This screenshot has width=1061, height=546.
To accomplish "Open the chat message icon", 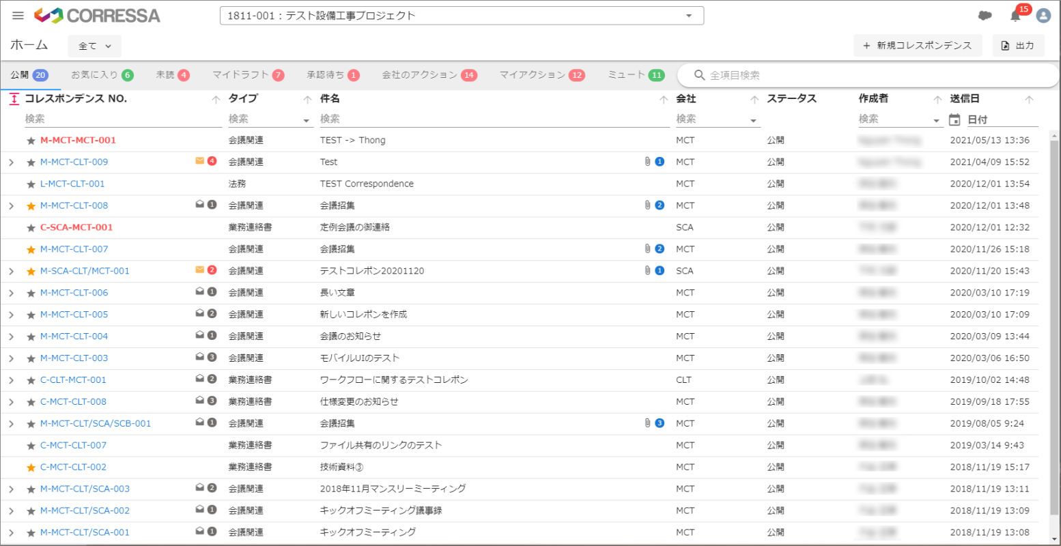I will click(985, 15).
